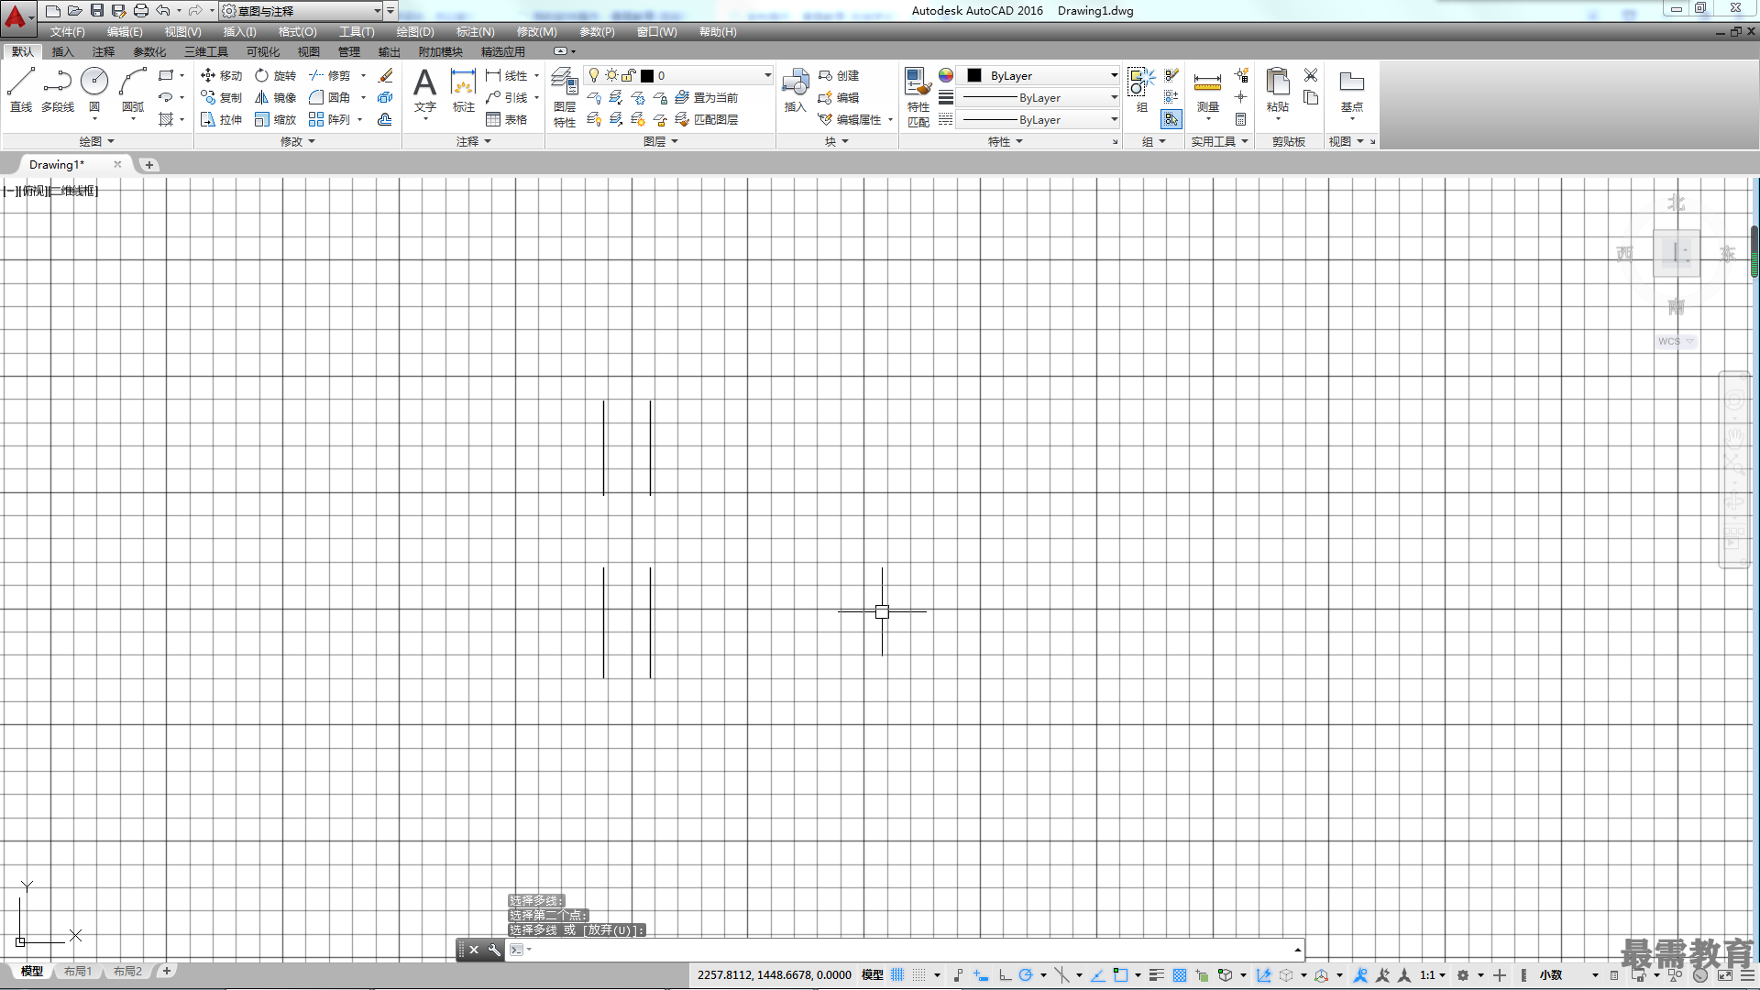Expand the 修改 panel
The width and height of the screenshot is (1760, 990).
tap(297, 141)
